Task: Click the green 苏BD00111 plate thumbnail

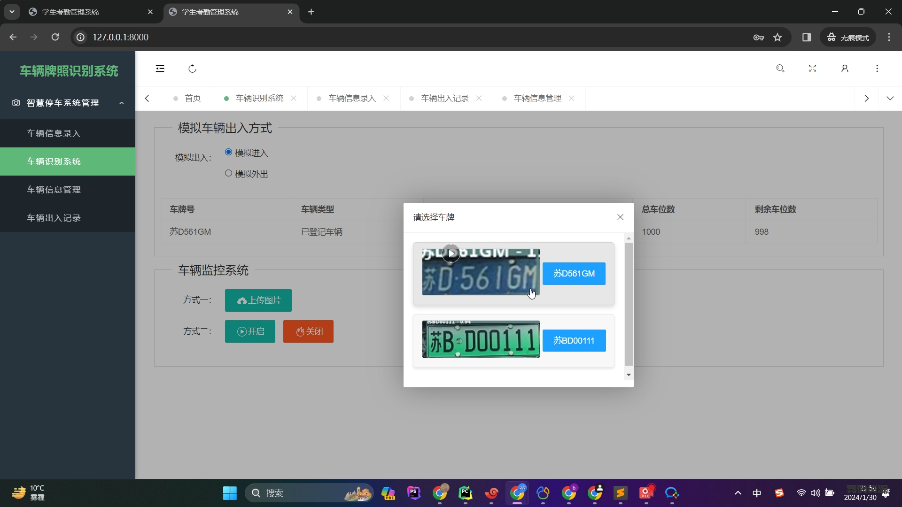Action: tap(481, 339)
